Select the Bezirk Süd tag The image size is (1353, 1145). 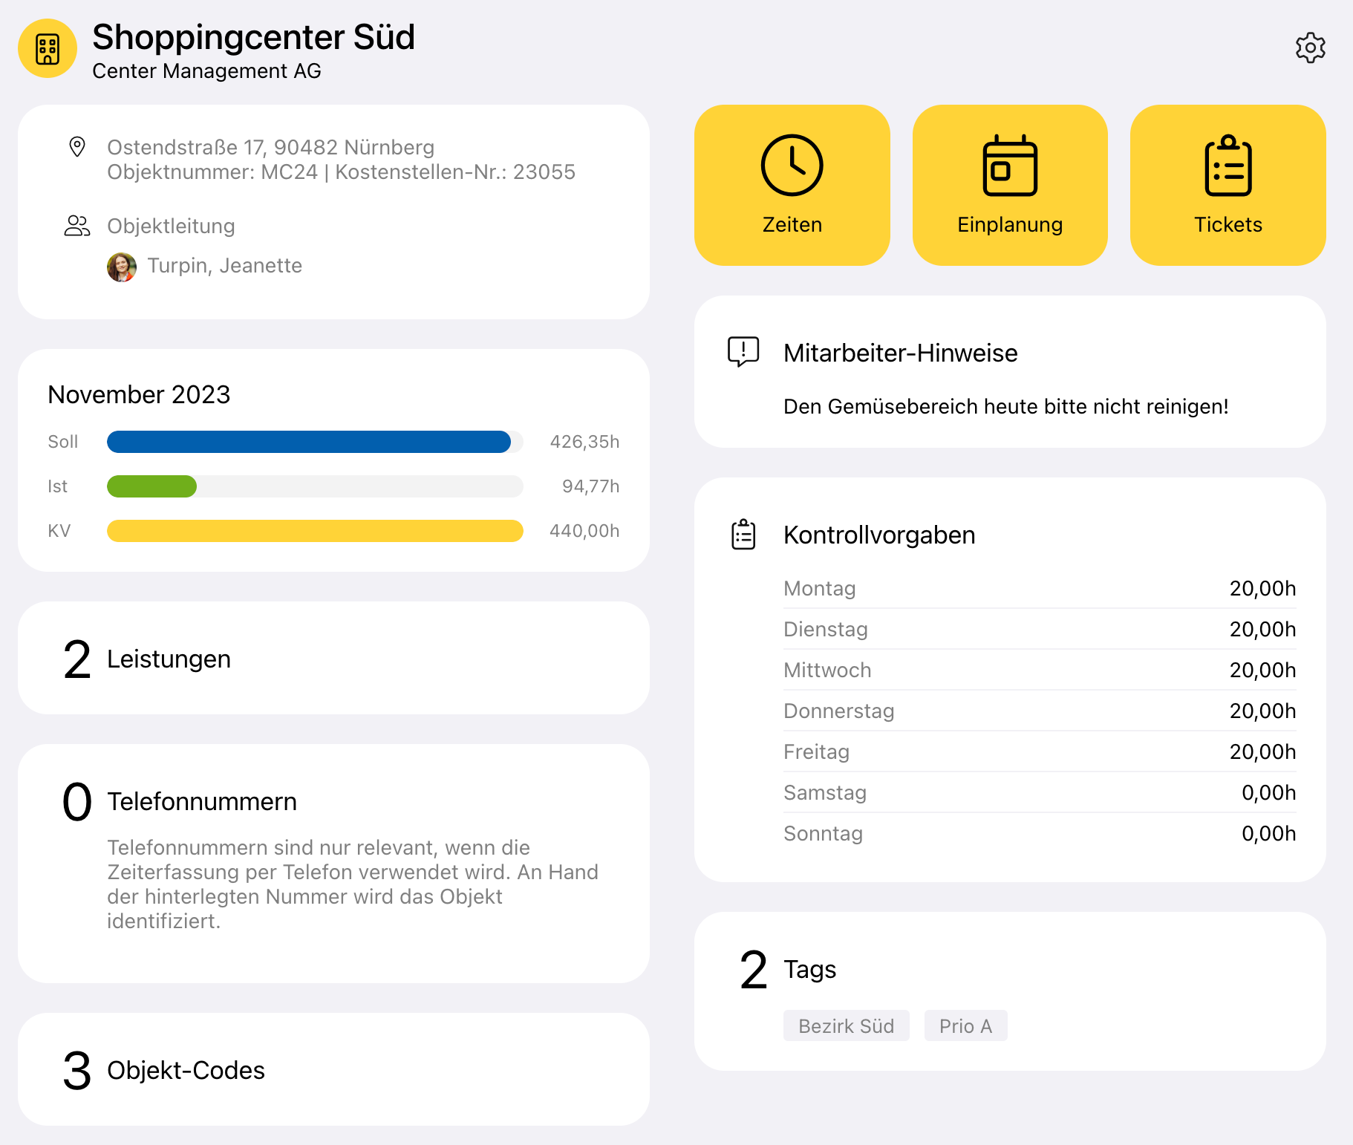(x=846, y=1025)
